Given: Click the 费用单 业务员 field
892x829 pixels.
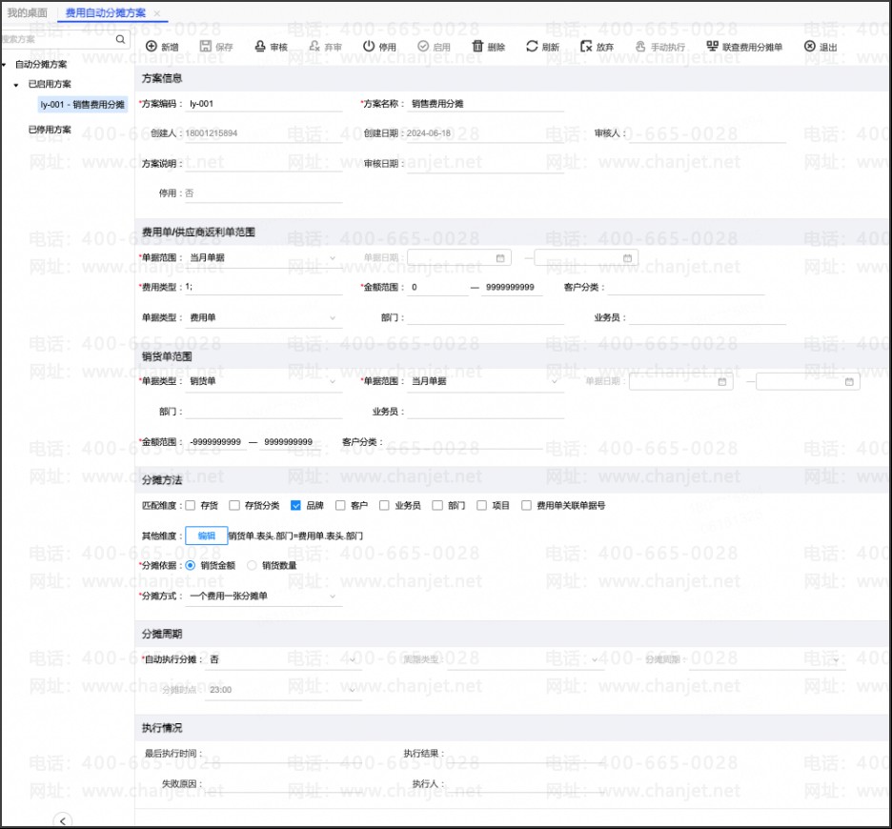Looking at the screenshot, I should pos(707,317).
